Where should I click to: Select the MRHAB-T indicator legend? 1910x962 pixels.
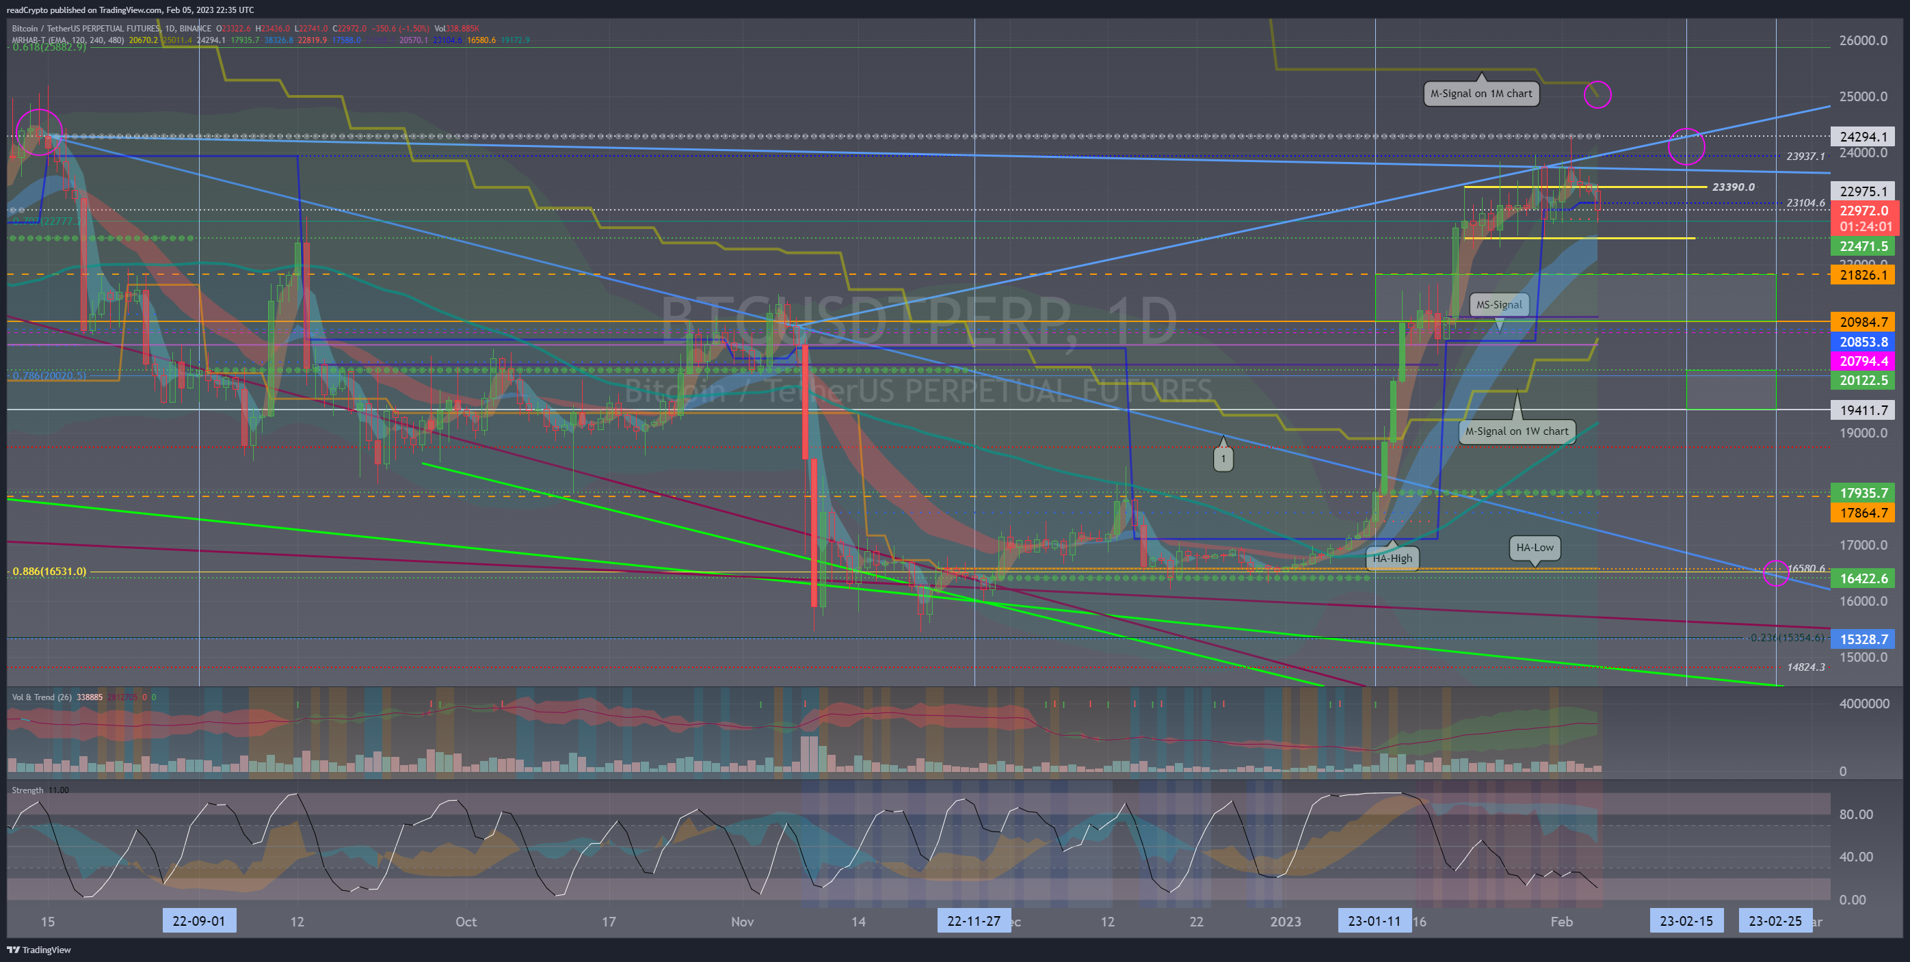tap(68, 40)
